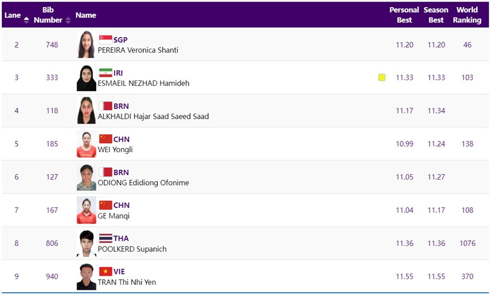Click the Vietnam flag icon
The height and width of the screenshot is (294, 492).
106,272
